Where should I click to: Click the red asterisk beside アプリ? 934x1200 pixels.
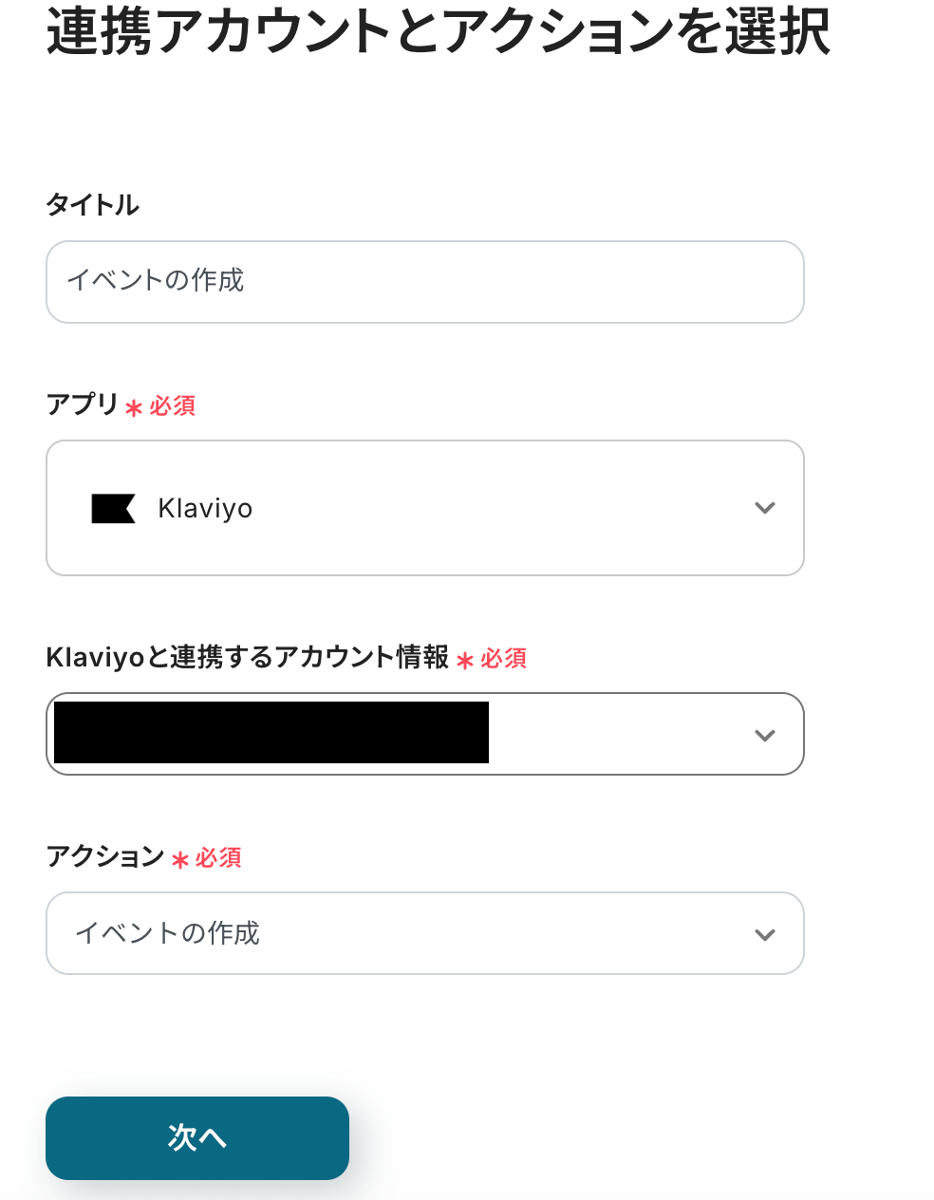pos(134,408)
